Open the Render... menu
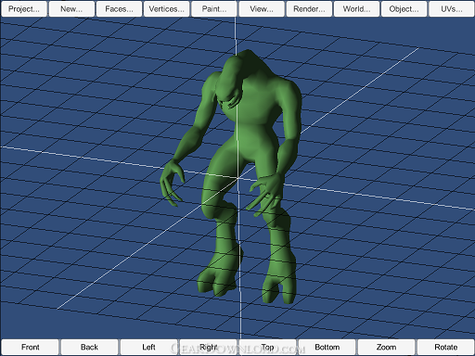Screen dimensions: 475x356 (309, 9)
